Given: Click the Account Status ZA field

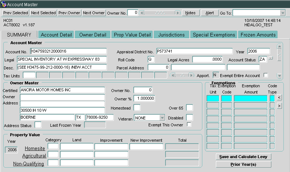Looking at the screenshot, I should pyautogui.click(x=263, y=60).
